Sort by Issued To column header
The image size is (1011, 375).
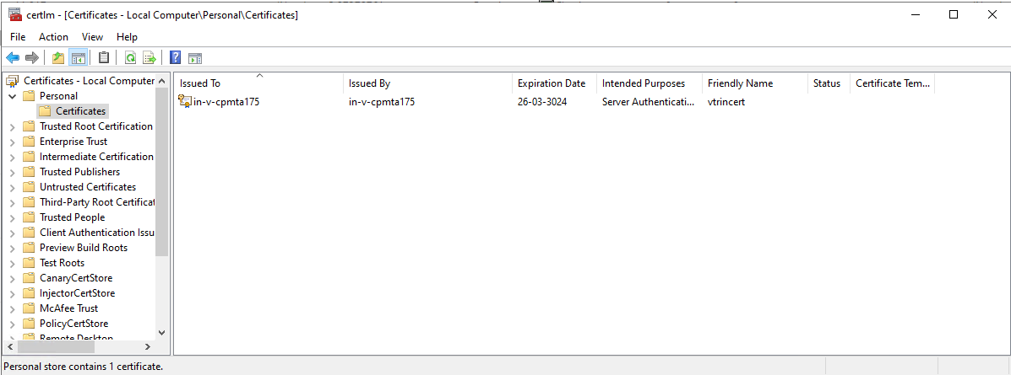(259, 83)
